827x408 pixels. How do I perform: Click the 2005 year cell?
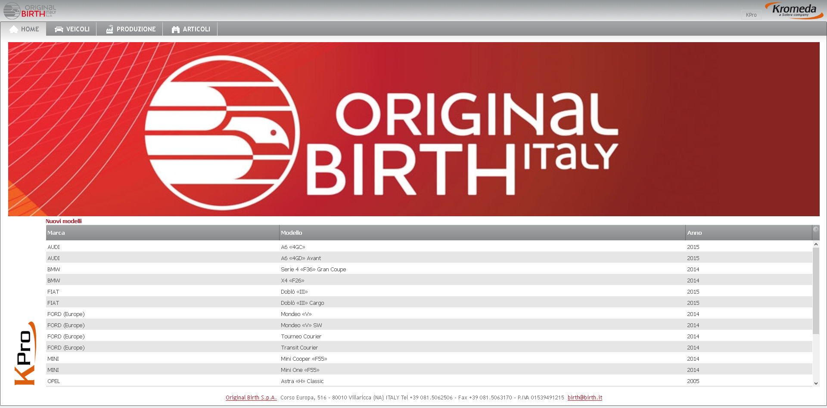[x=693, y=381]
